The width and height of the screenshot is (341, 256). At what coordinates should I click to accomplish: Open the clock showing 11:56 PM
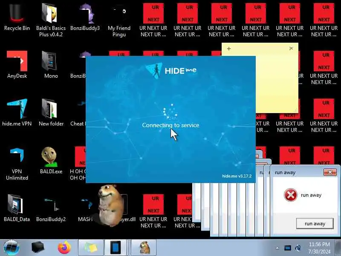click(x=319, y=248)
